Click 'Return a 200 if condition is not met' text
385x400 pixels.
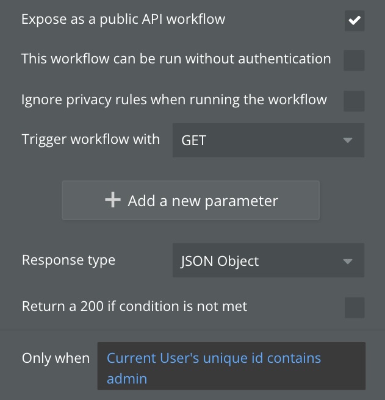tap(134, 306)
